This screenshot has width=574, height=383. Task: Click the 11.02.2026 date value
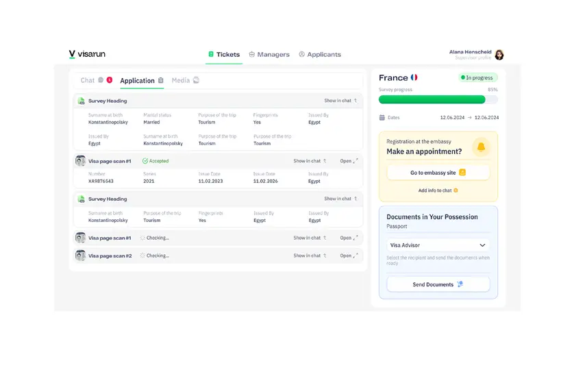pos(265,182)
